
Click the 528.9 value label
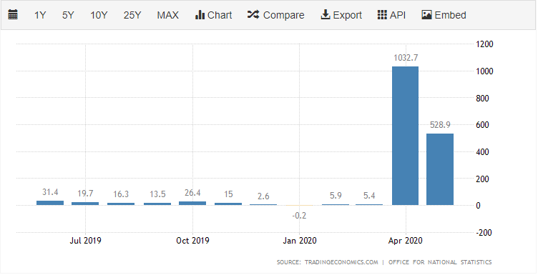coord(440,125)
